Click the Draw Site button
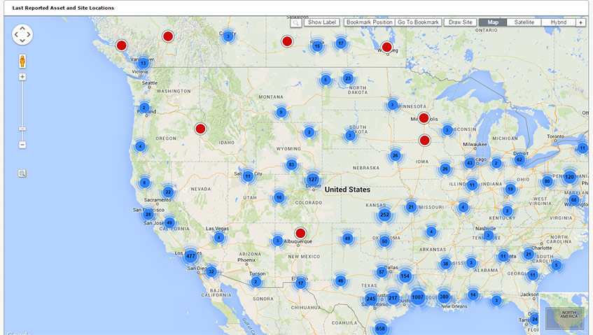 [x=460, y=22]
